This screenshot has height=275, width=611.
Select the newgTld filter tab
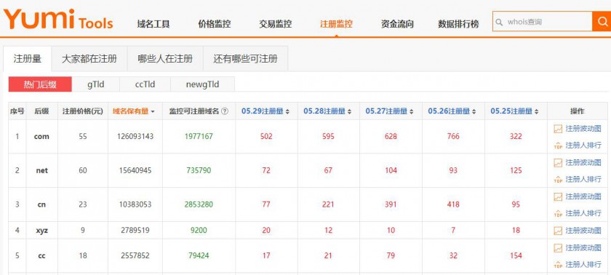click(x=203, y=84)
